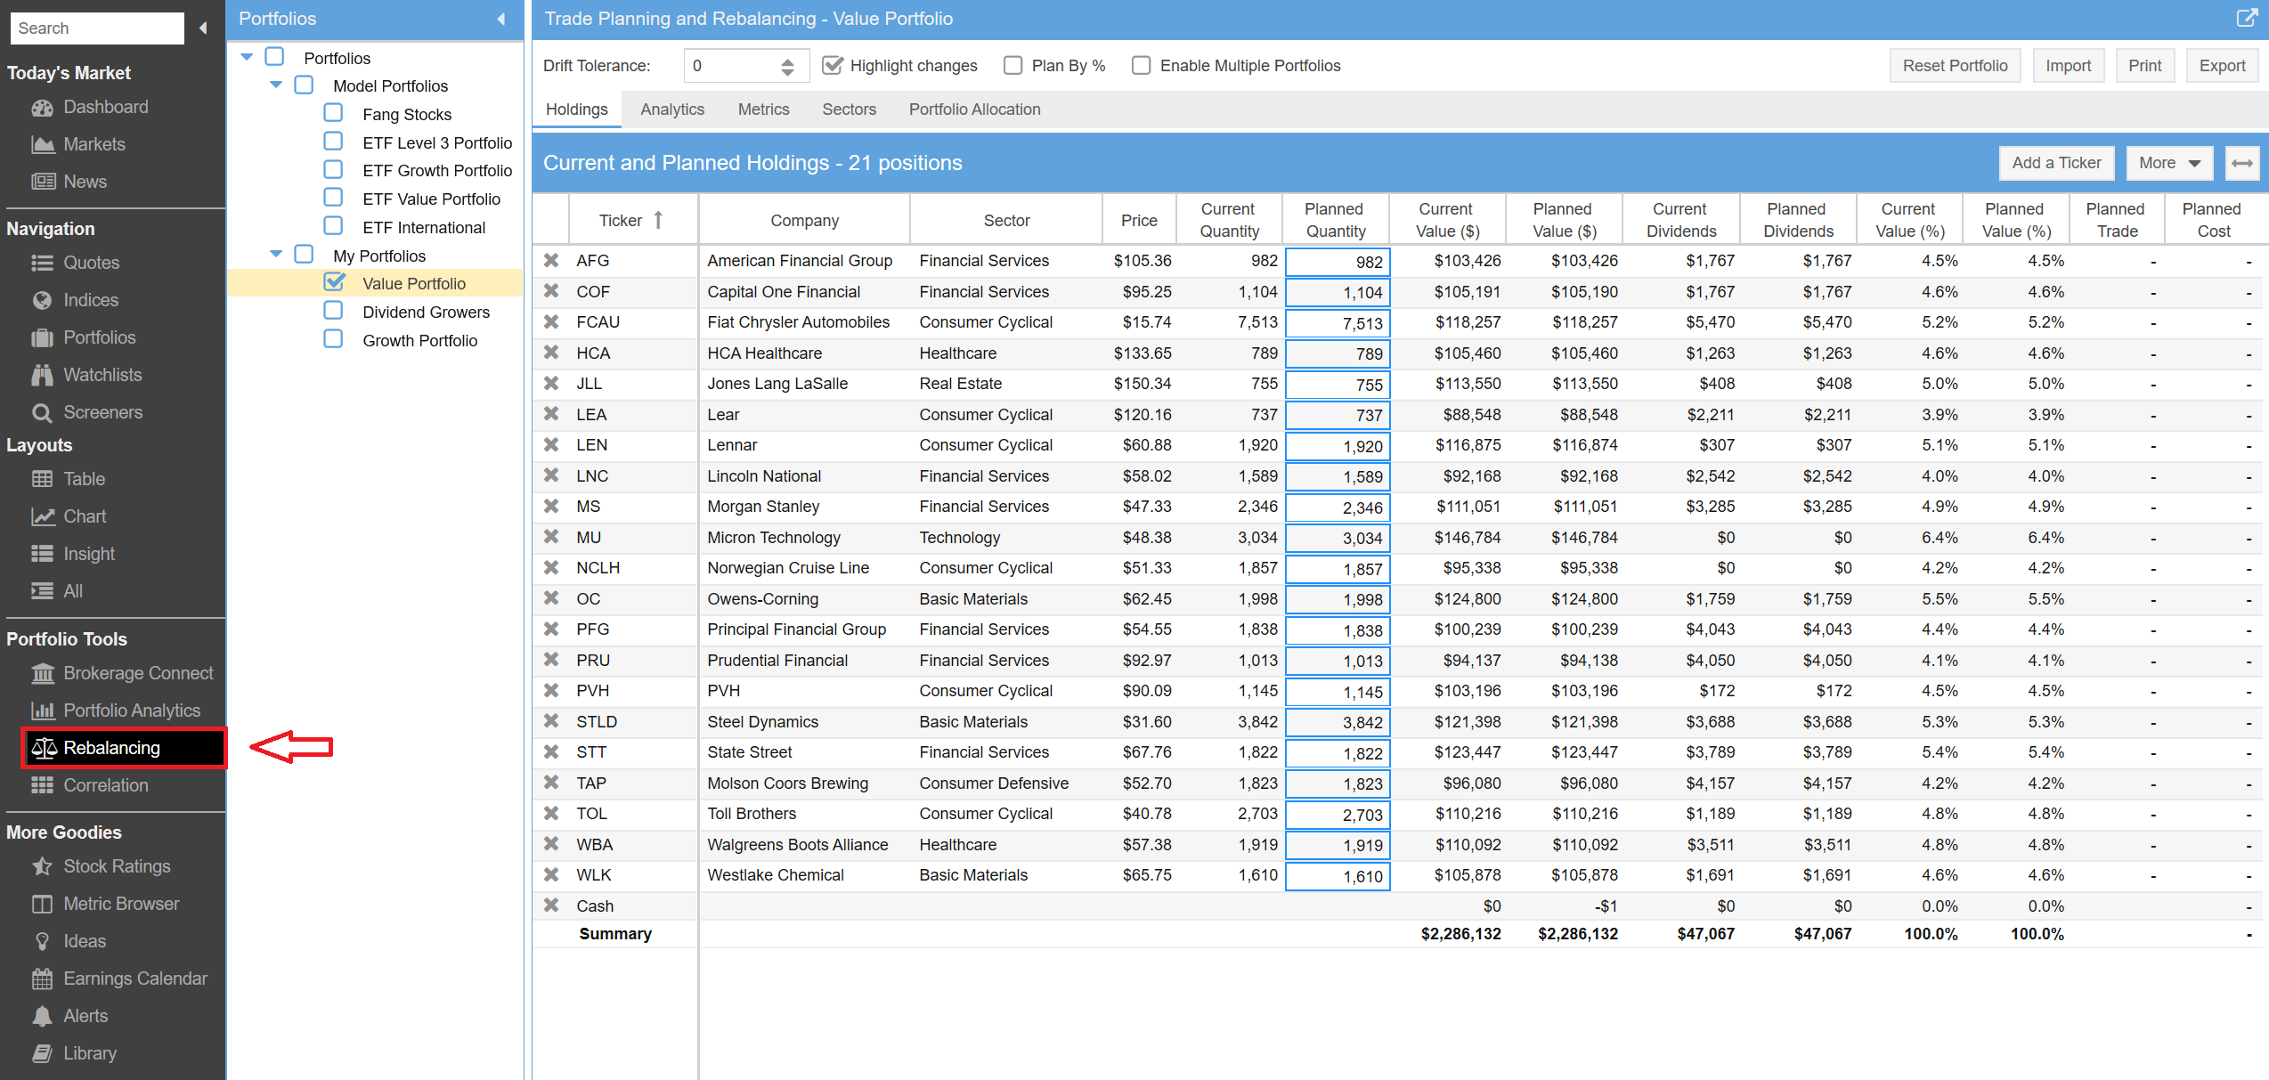Edit COF planned quantity field

coord(1338,292)
